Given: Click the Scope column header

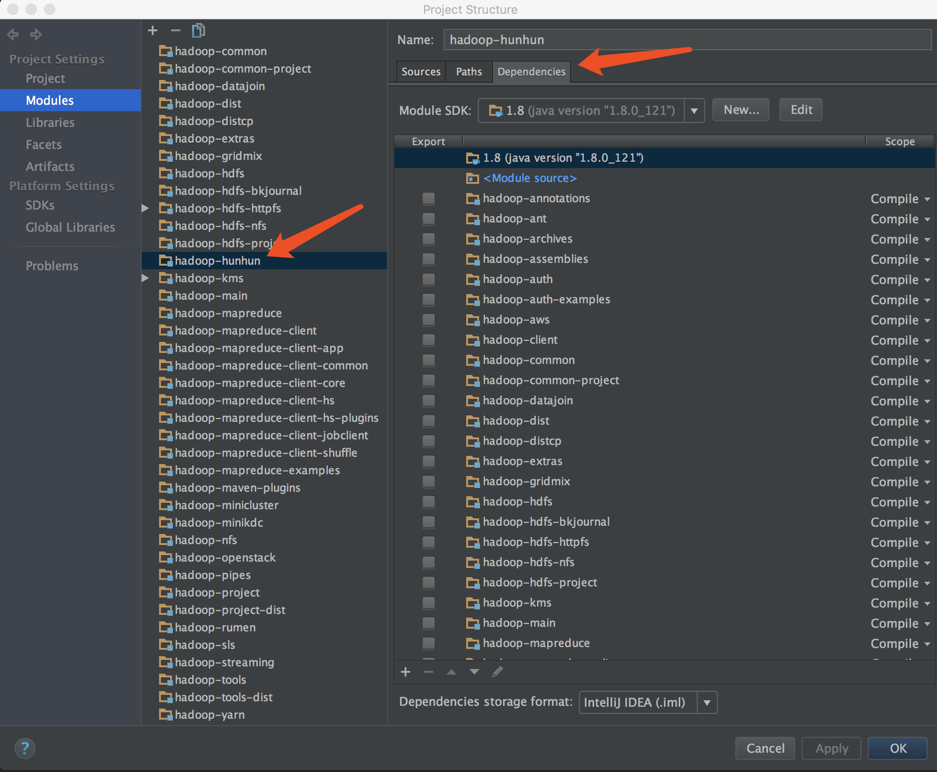Looking at the screenshot, I should pyautogui.click(x=900, y=141).
